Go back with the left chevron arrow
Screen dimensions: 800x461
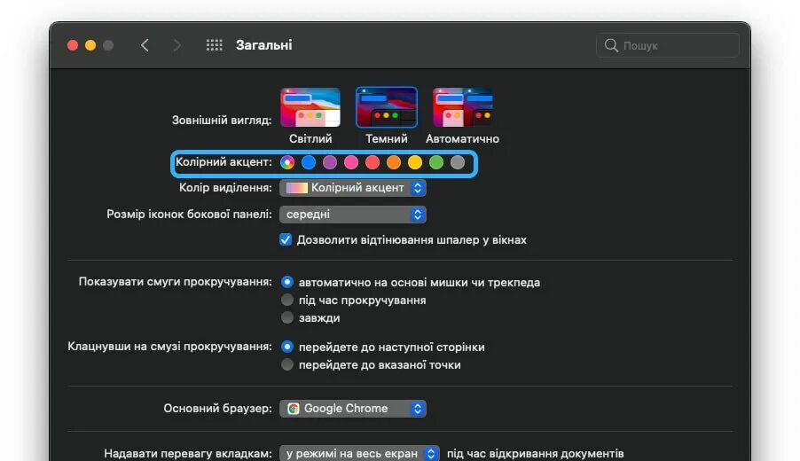coord(145,45)
